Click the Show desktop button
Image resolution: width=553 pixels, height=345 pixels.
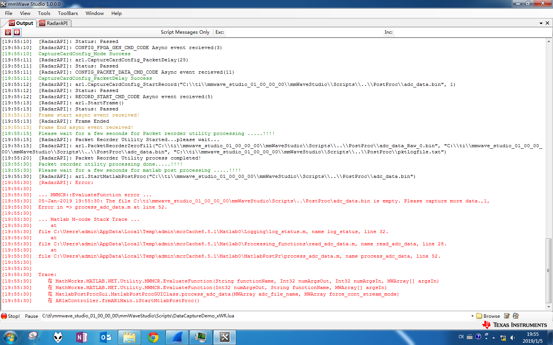[x=550, y=337]
